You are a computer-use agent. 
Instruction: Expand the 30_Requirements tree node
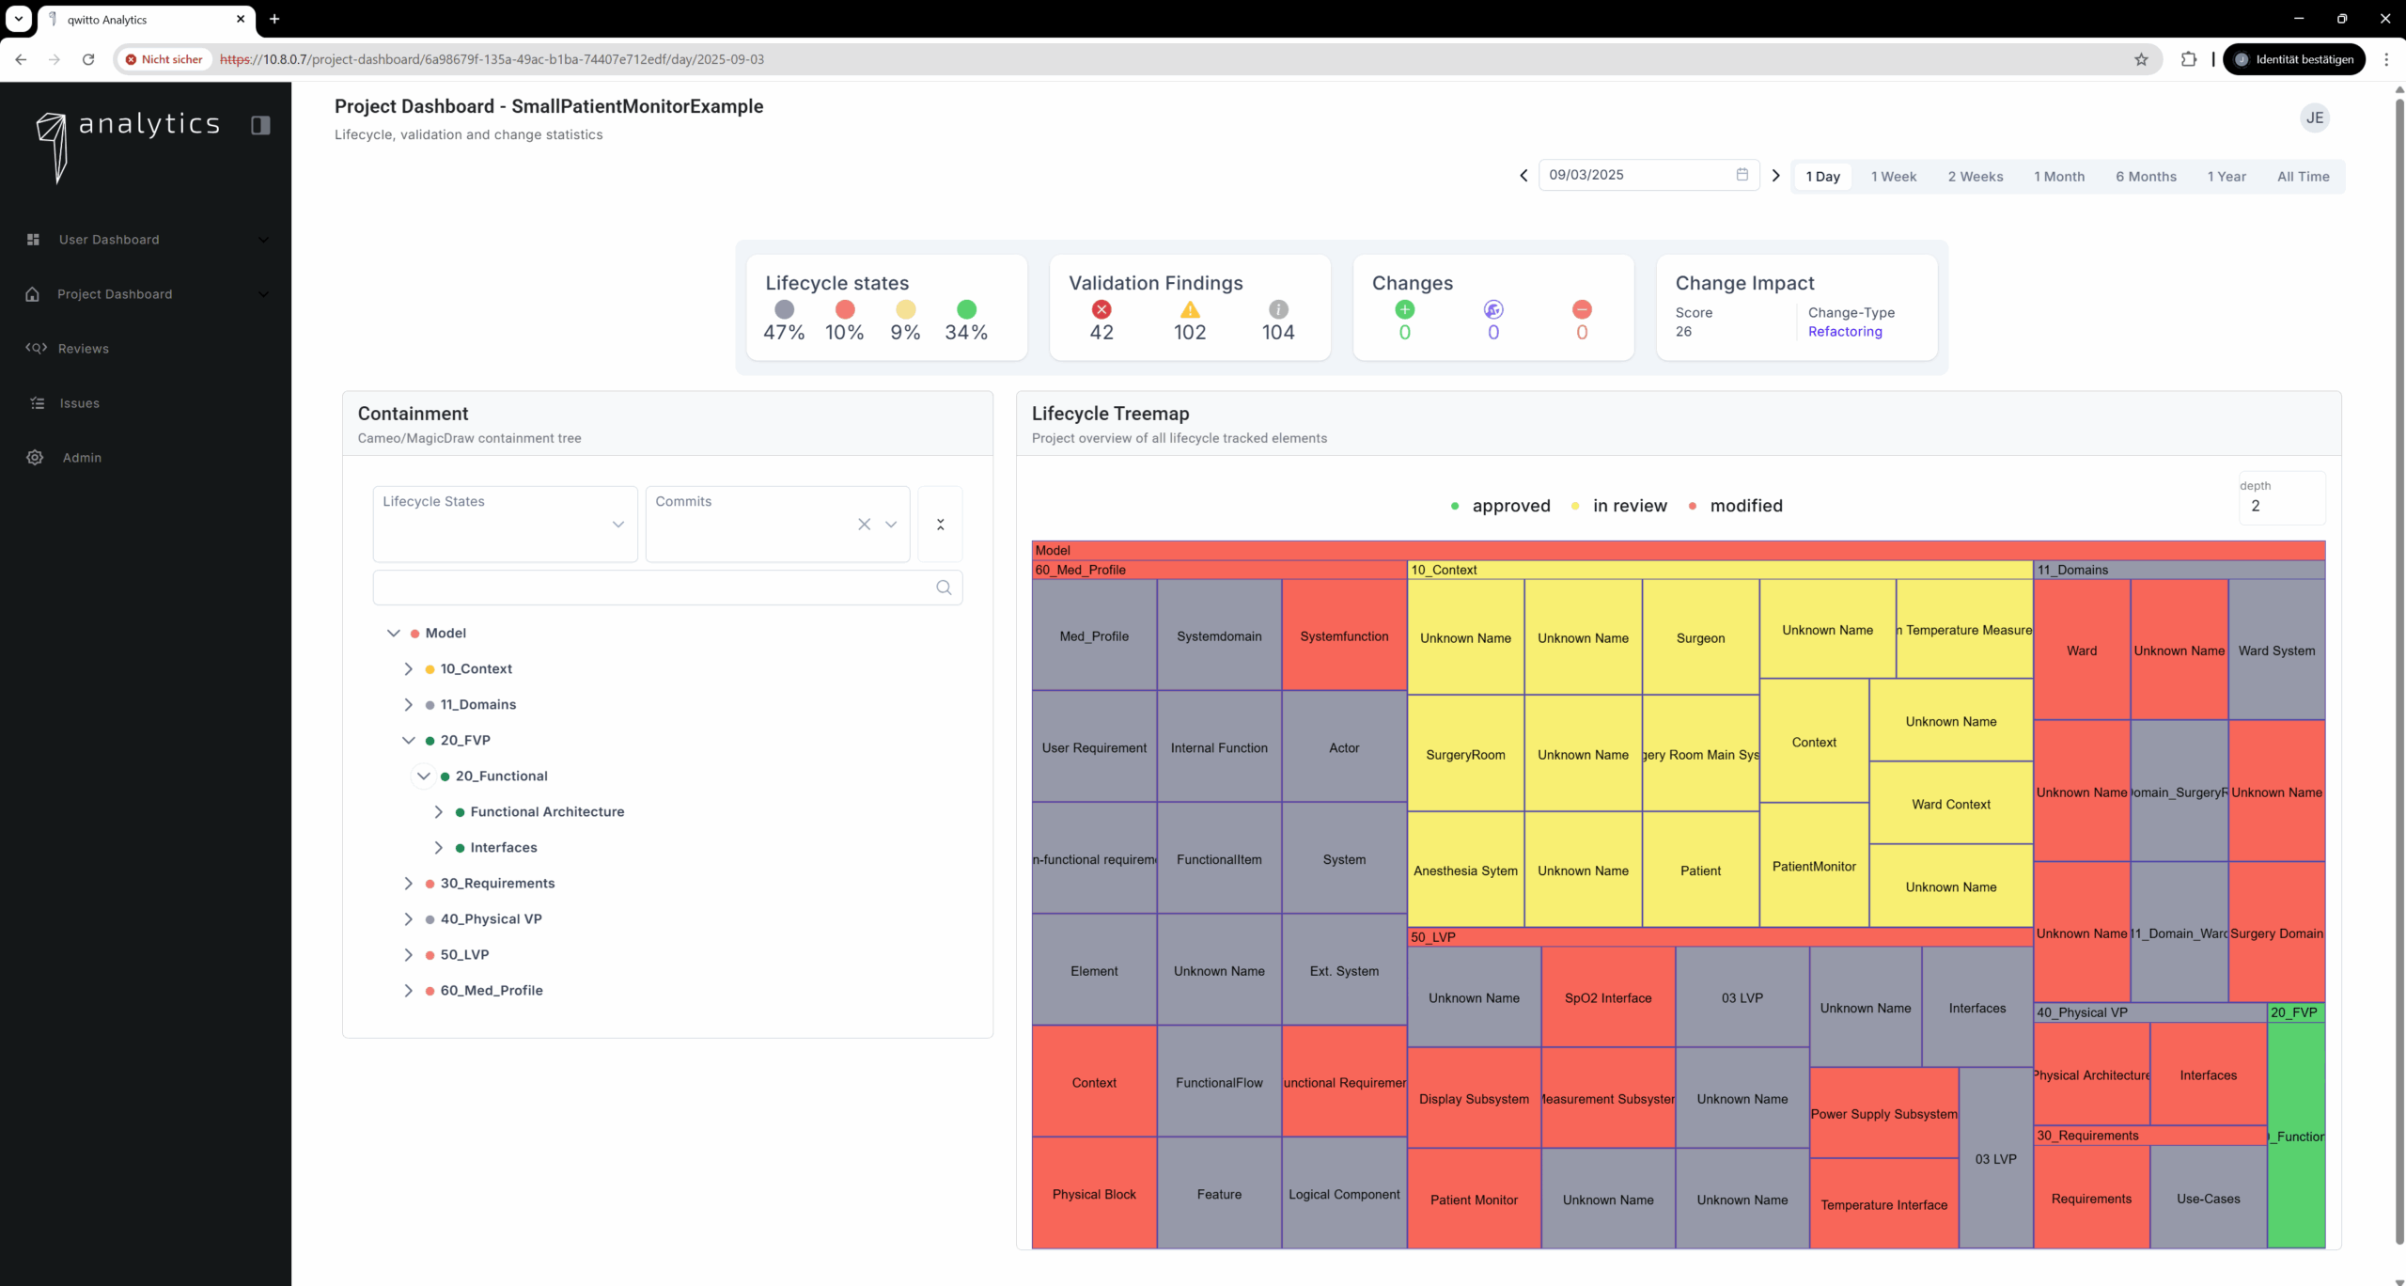coord(408,884)
